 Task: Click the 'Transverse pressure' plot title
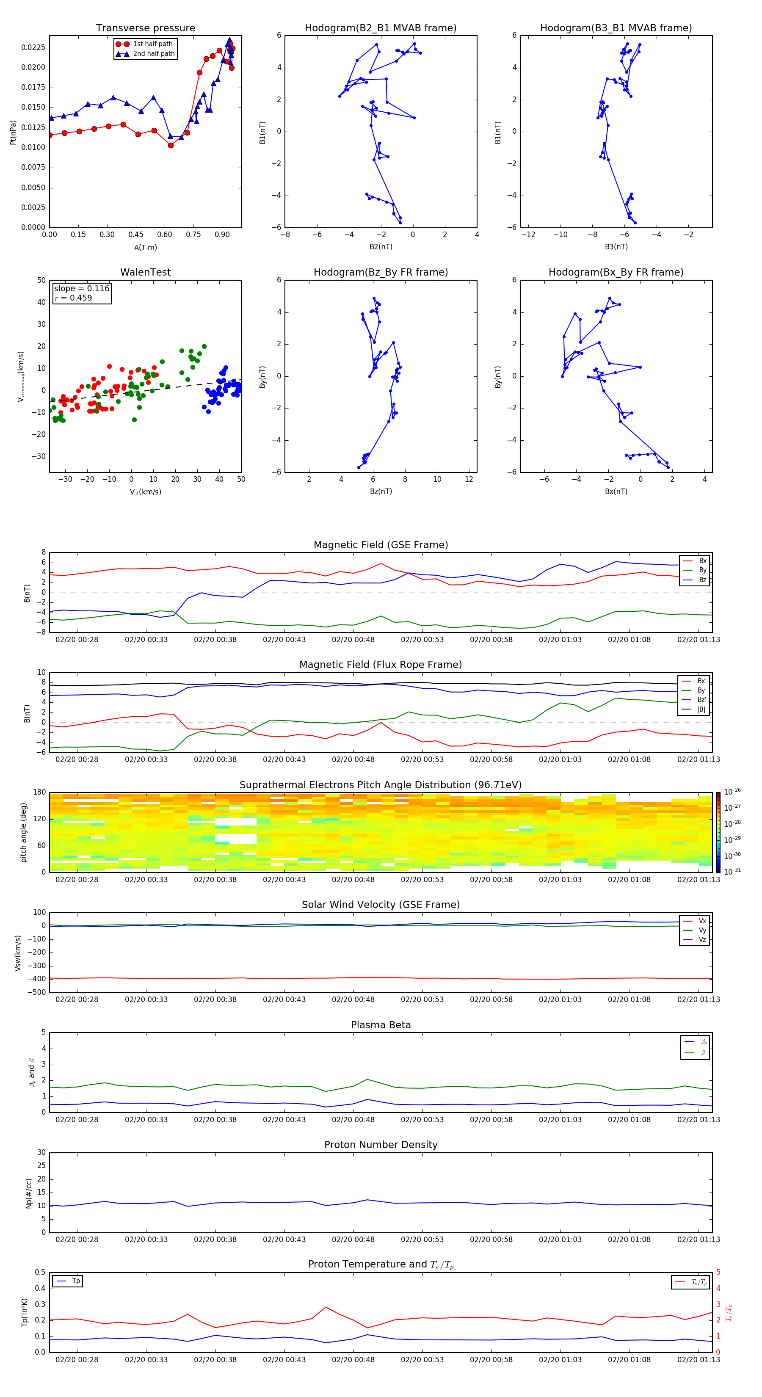point(145,28)
